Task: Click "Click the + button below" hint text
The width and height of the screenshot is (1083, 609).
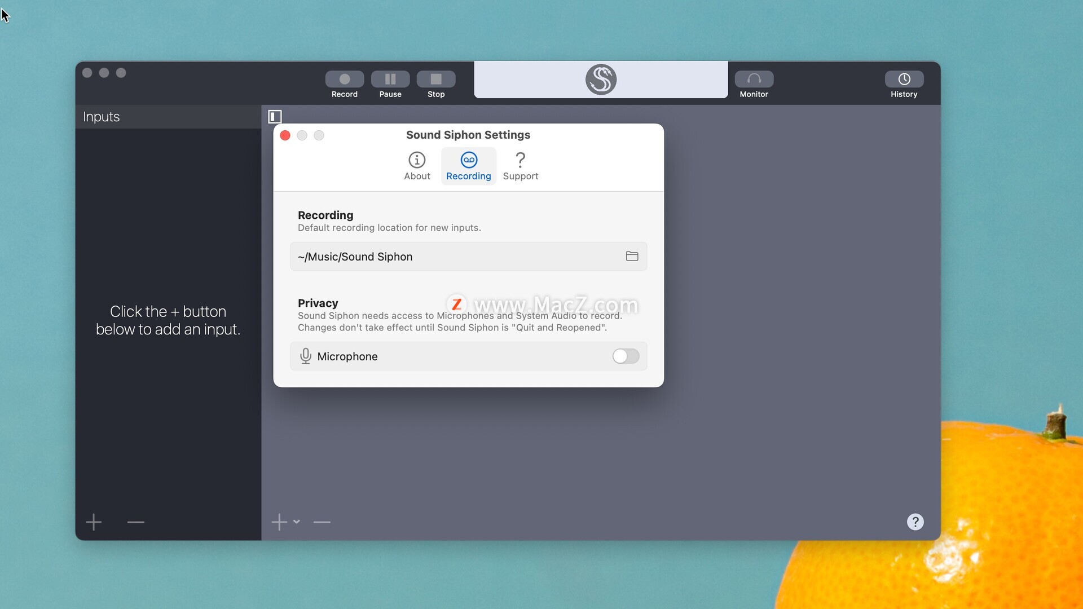Action: 168,320
